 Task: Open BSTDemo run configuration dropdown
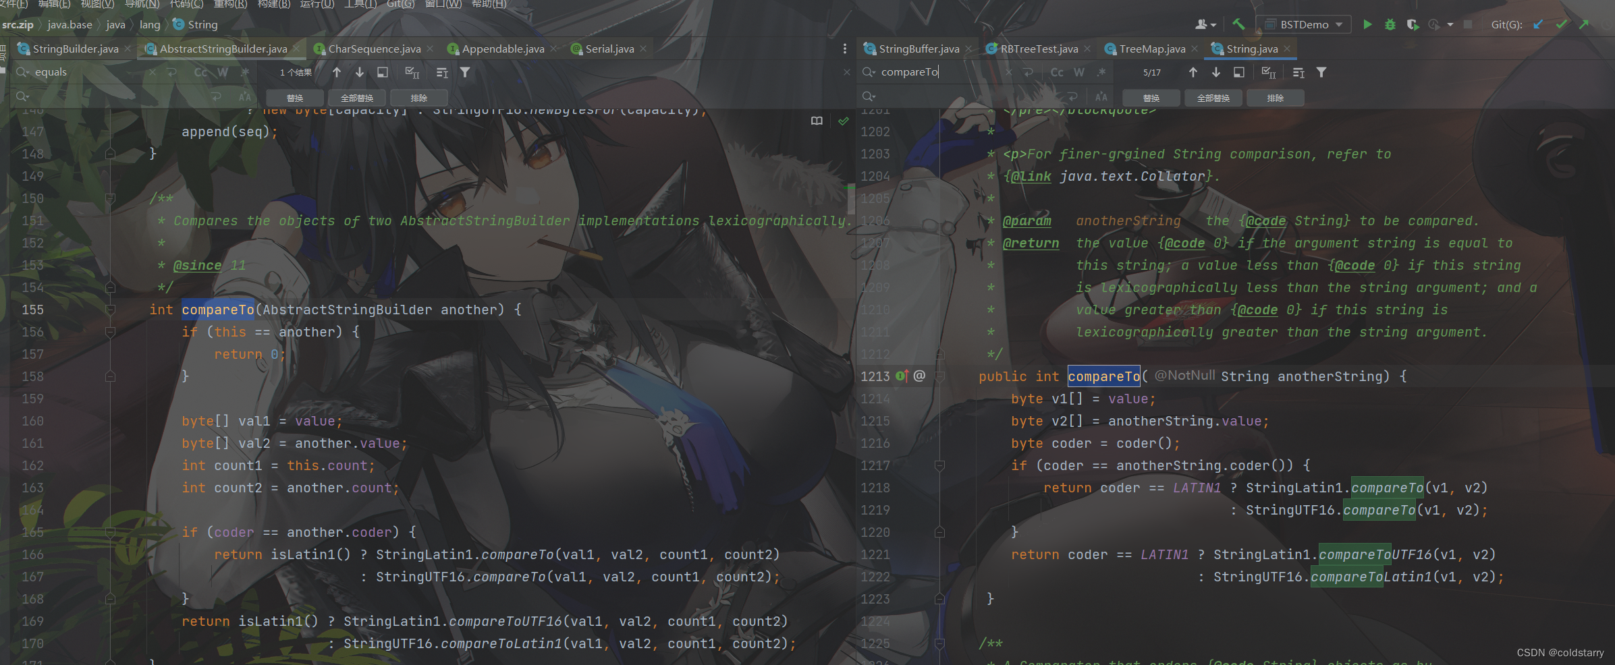[x=1305, y=24]
